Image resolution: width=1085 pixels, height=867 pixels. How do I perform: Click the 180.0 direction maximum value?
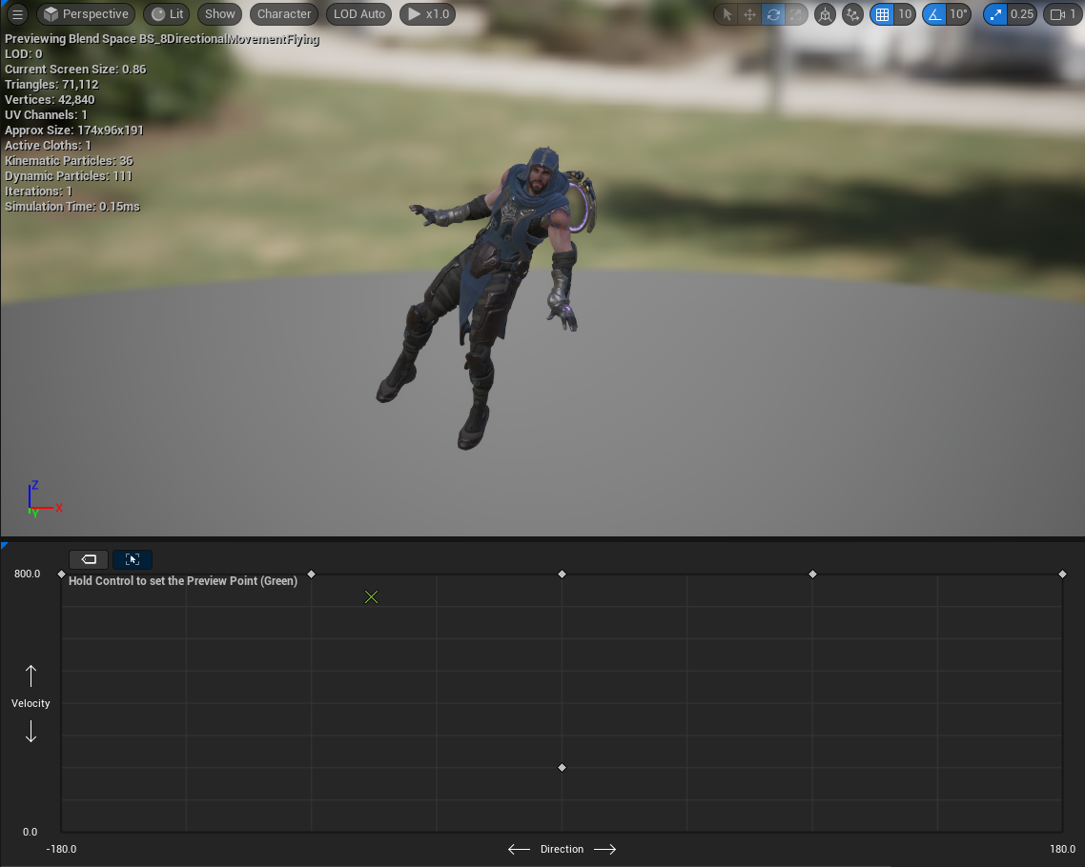click(1063, 849)
